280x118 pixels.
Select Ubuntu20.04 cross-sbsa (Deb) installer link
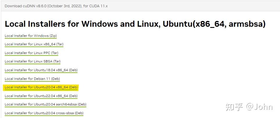tap(44, 113)
